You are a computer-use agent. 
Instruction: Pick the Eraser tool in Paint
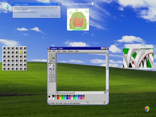coord(50,58)
